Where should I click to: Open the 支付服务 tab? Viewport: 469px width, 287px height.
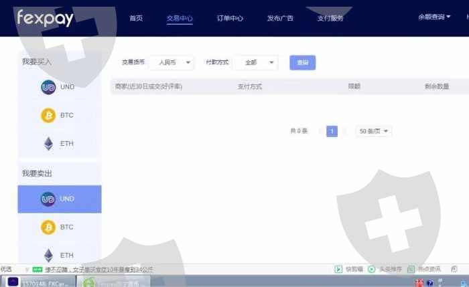pyautogui.click(x=330, y=18)
